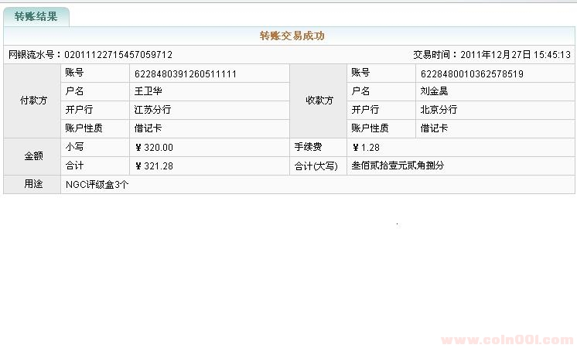577x348 pixels.
Task: Click 借记卡 in the 收款方 section
Action: pyautogui.click(x=434, y=128)
